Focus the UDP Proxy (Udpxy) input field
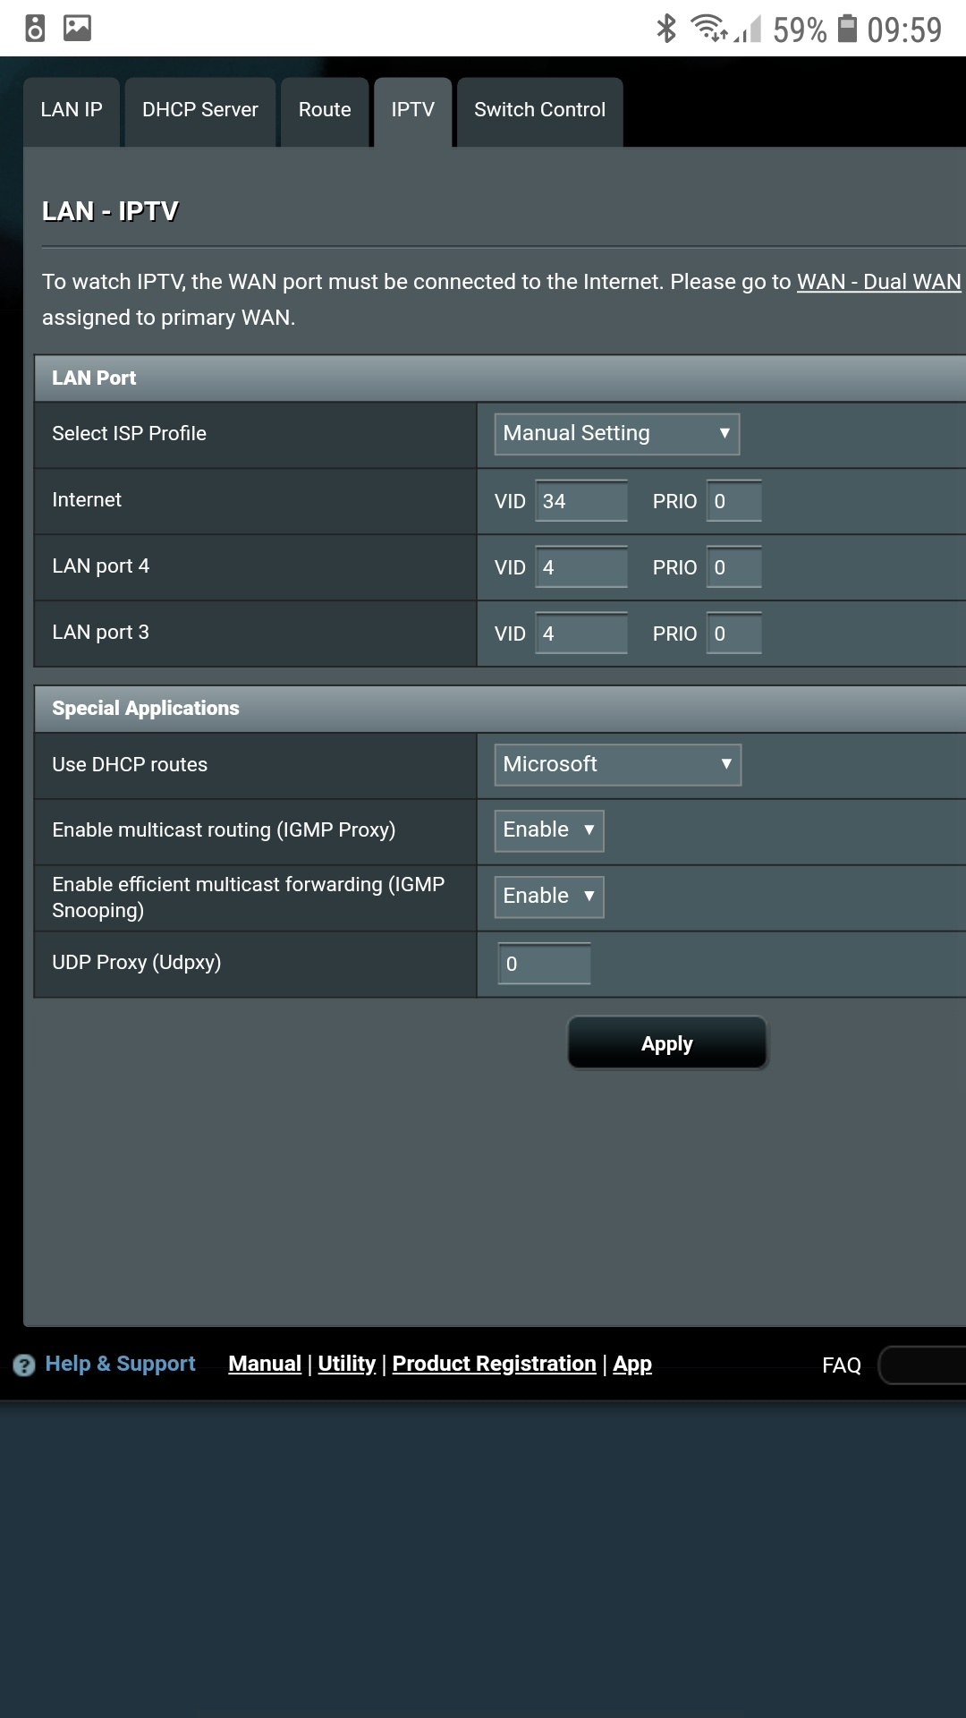 545,964
